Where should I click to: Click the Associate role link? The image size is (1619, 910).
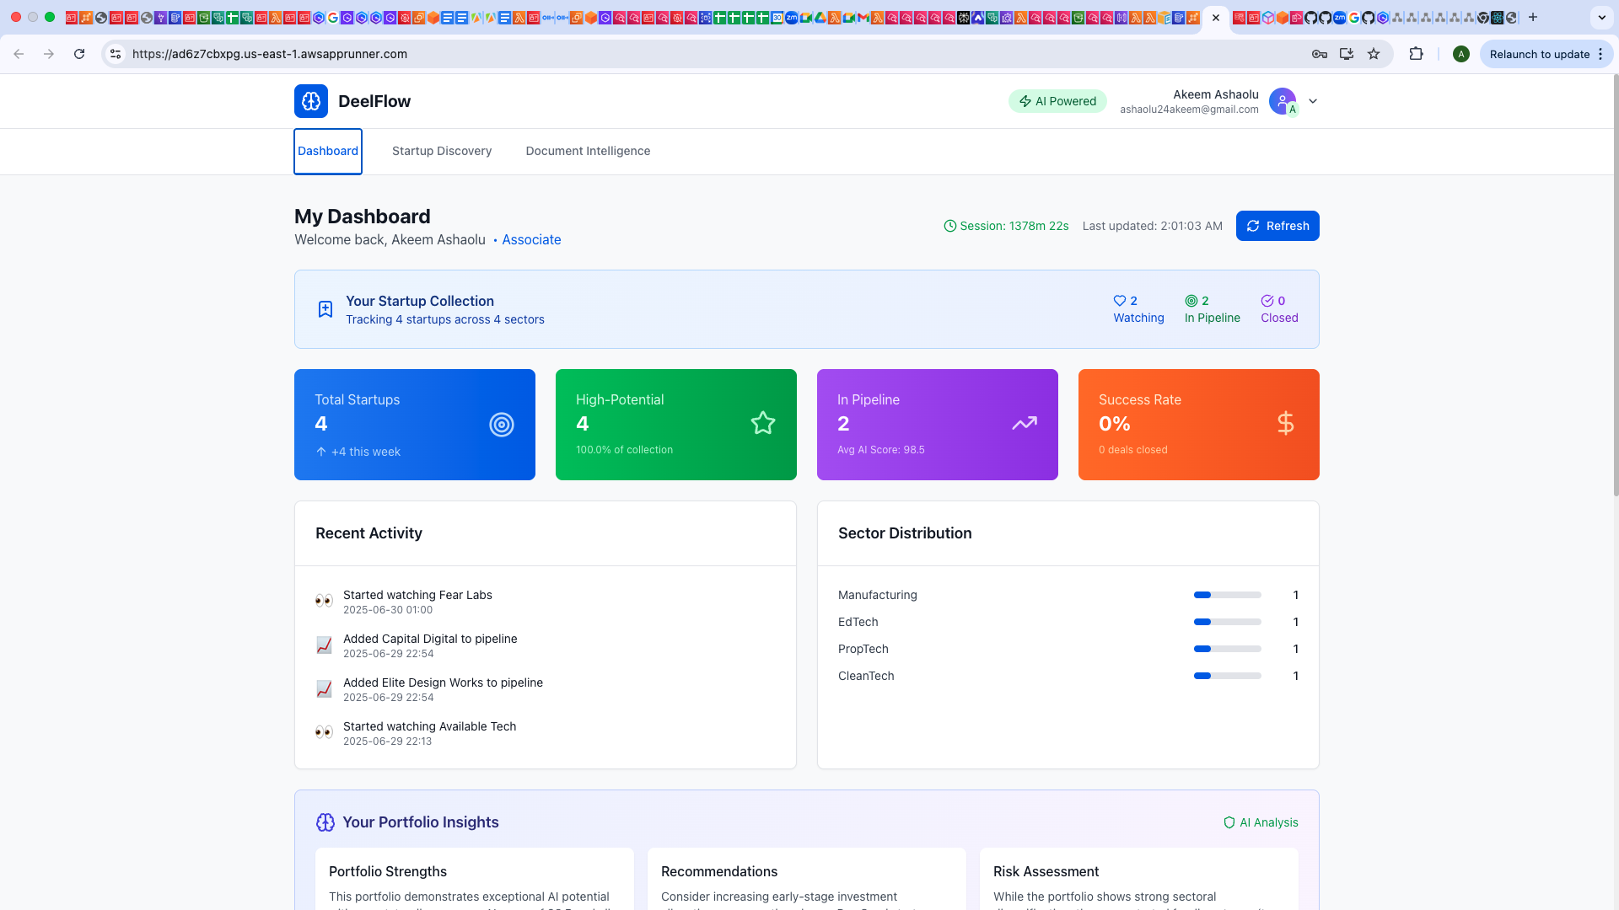(x=531, y=239)
